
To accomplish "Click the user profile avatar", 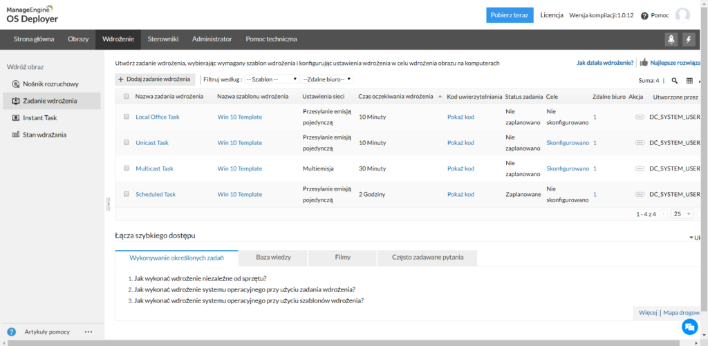I will coord(682,15).
